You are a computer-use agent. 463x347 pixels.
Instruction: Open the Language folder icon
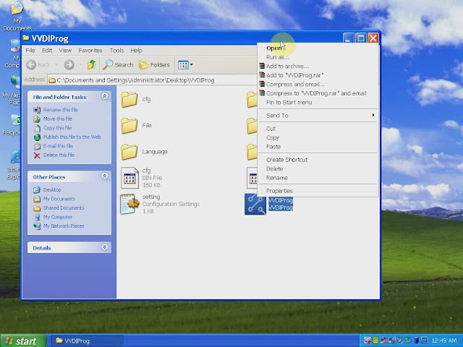click(129, 152)
